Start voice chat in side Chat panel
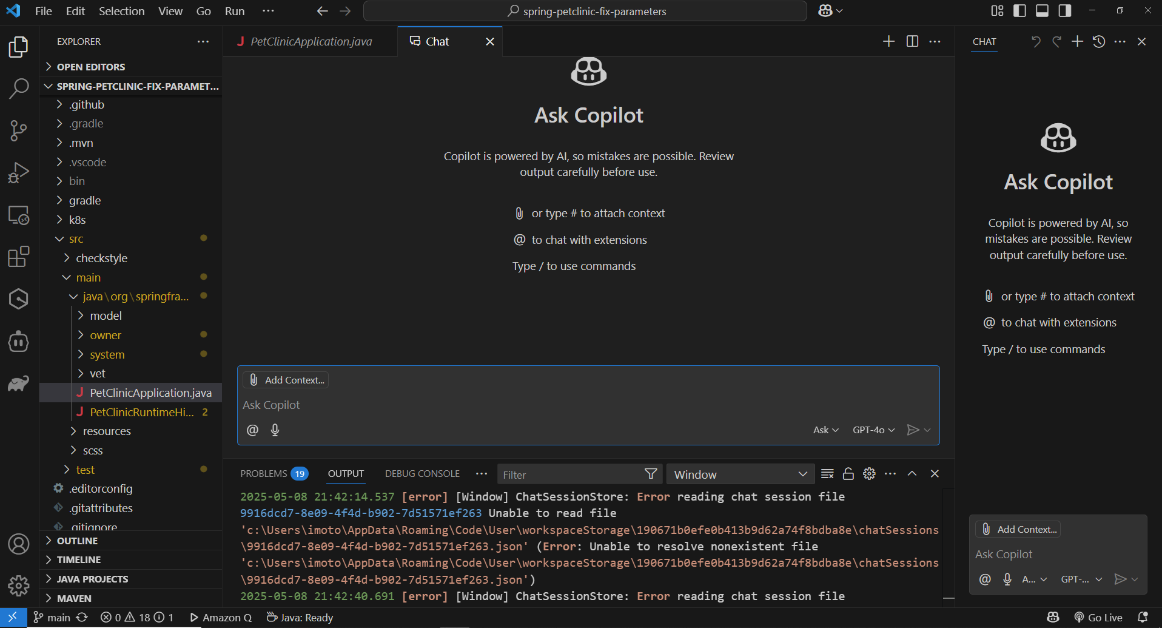This screenshot has width=1162, height=628. [1007, 579]
